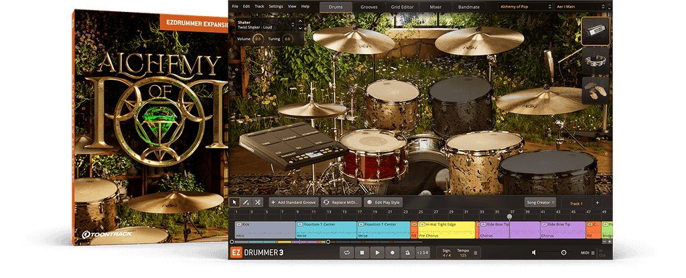Open the Alchemy of Pop library dropdown
Image resolution: width=686 pixels, height=278 pixels.
[x=526, y=7]
